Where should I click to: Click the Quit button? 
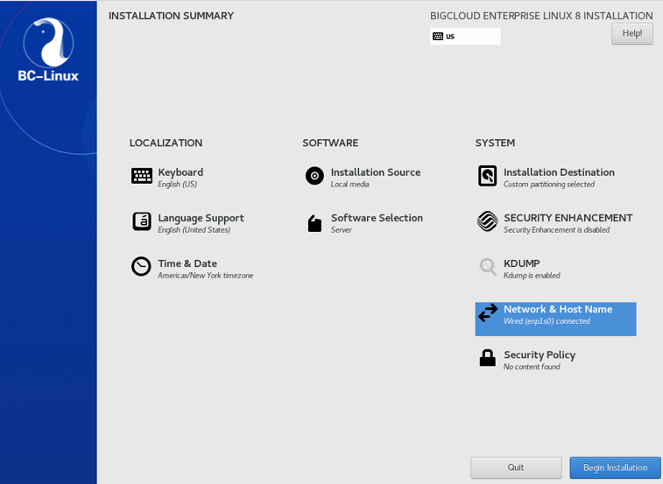516,467
